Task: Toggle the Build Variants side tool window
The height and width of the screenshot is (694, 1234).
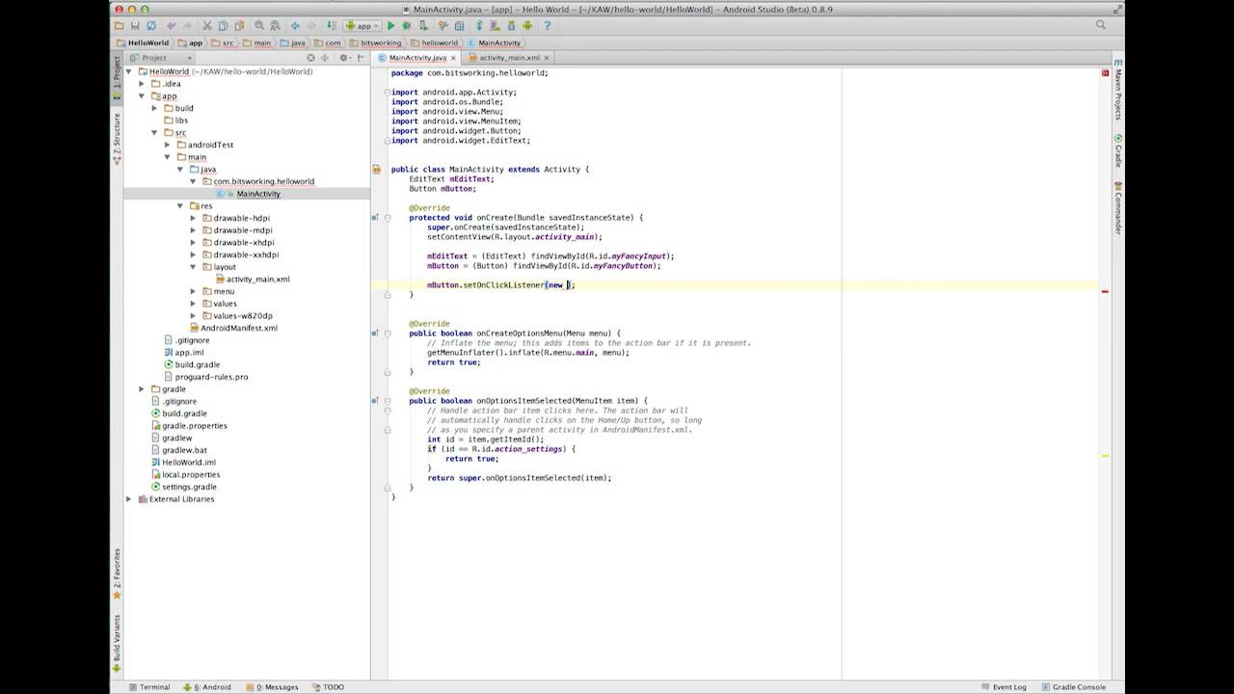Action: [x=117, y=643]
